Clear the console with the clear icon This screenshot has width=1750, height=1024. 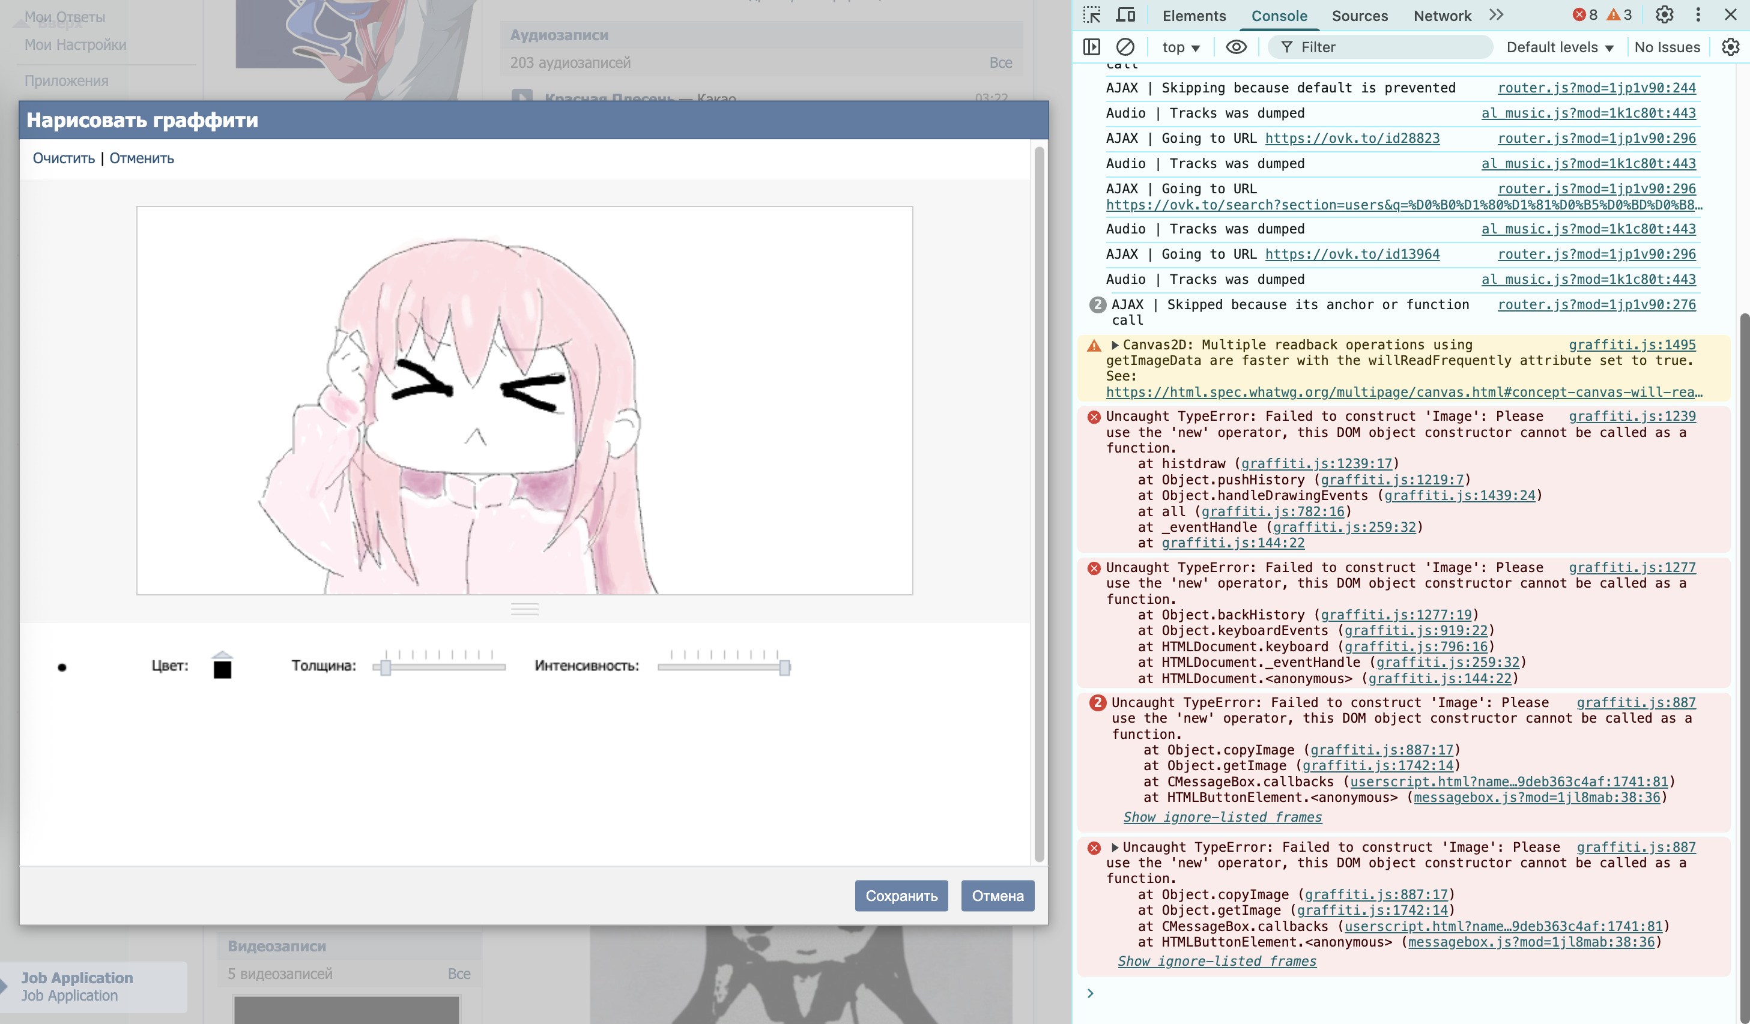click(x=1125, y=47)
